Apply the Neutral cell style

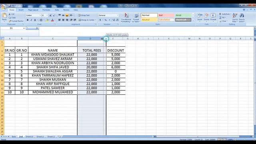[149, 20]
